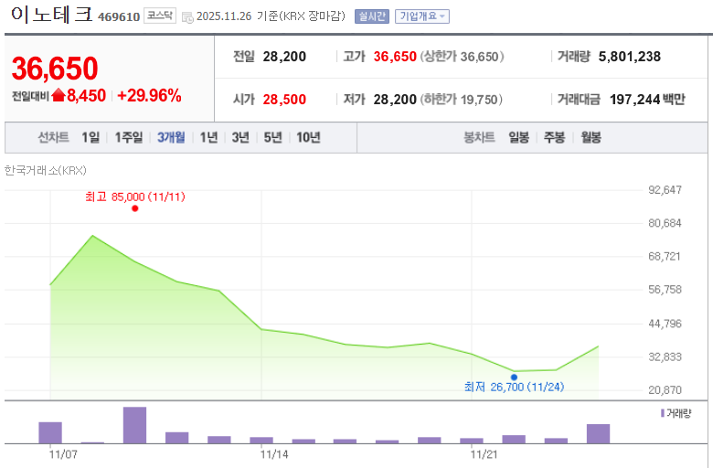
Task: Click the 하한가 19,750 text
Action: point(461,100)
